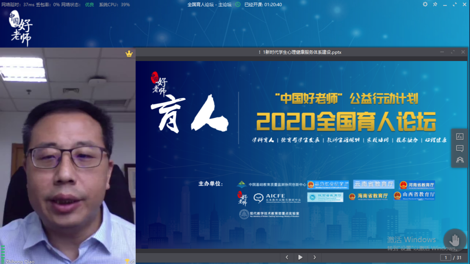Click the 中国好老师 logo in header
This screenshot has height=264, width=470.
(x=20, y=28)
